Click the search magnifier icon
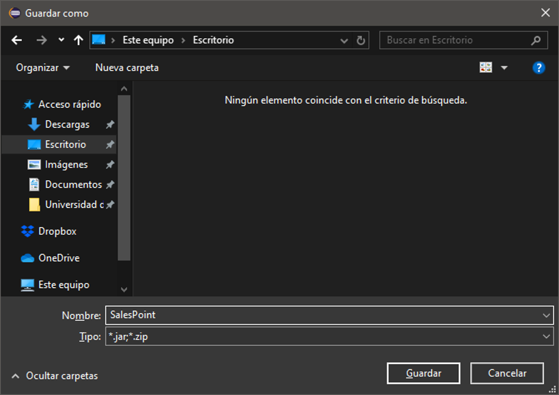This screenshot has height=395, width=559. click(536, 40)
